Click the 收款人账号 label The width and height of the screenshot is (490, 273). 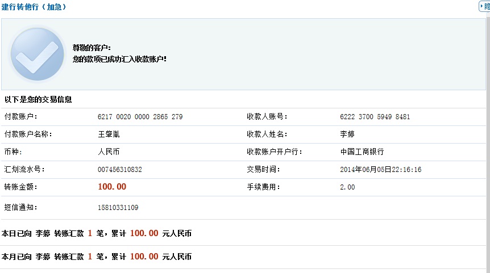[x=267, y=117]
